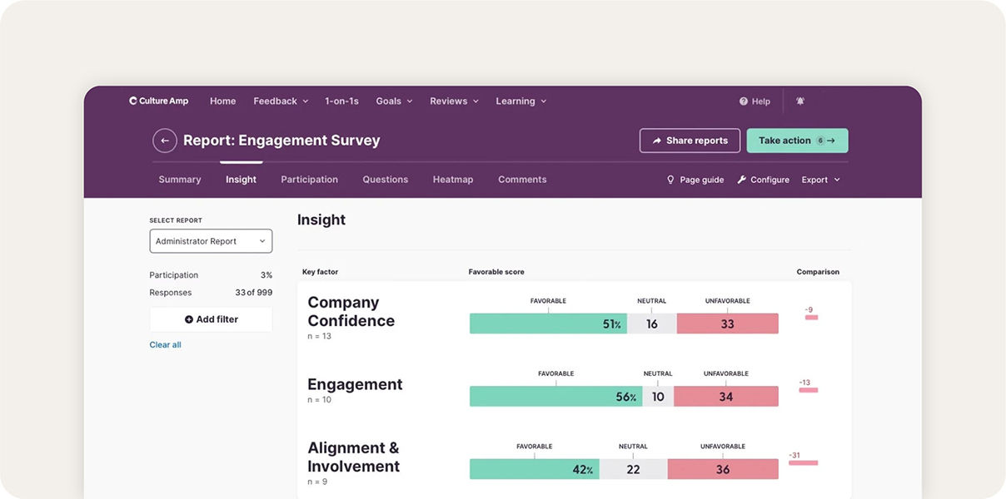The width and height of the screenshot is (1006, 499).
Task: Click the Culture Amp logo
Action: (158, 101)
